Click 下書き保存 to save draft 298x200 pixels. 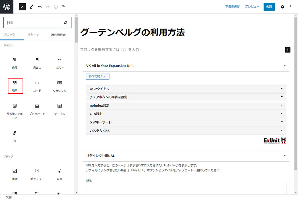click(232, 7)
